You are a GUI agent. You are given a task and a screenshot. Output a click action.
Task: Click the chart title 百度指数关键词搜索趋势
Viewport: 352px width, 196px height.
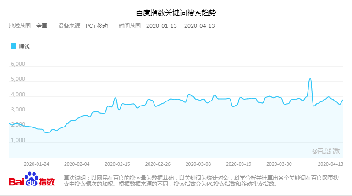[x=176, y=12]
